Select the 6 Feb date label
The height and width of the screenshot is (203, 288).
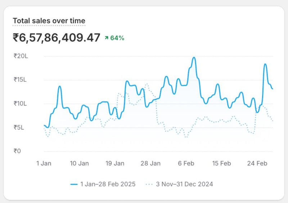(186, 163)
